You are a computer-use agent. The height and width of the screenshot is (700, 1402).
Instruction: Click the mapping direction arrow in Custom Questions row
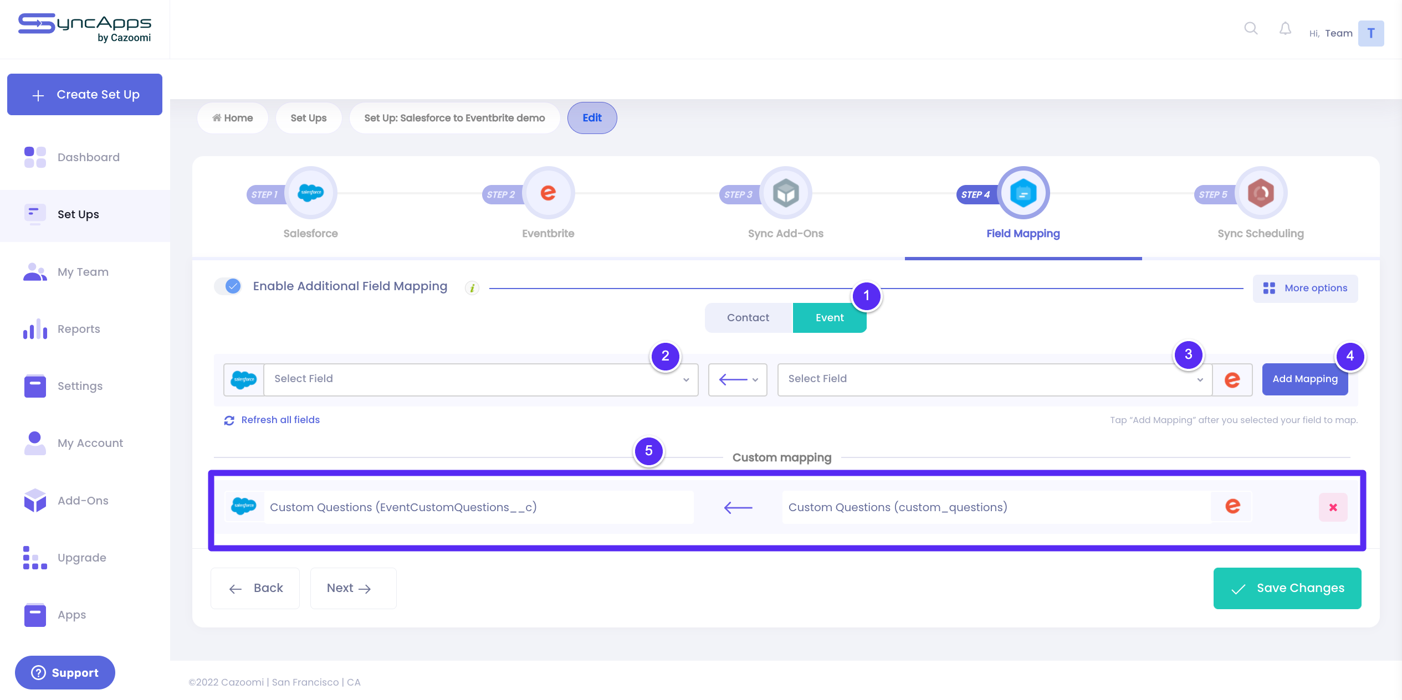tap(738, 507)
